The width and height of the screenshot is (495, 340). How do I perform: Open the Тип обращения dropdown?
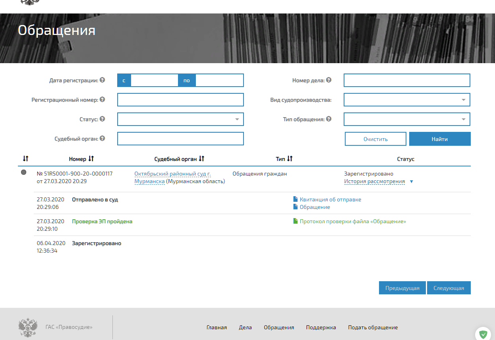click(x=407, y=119)
